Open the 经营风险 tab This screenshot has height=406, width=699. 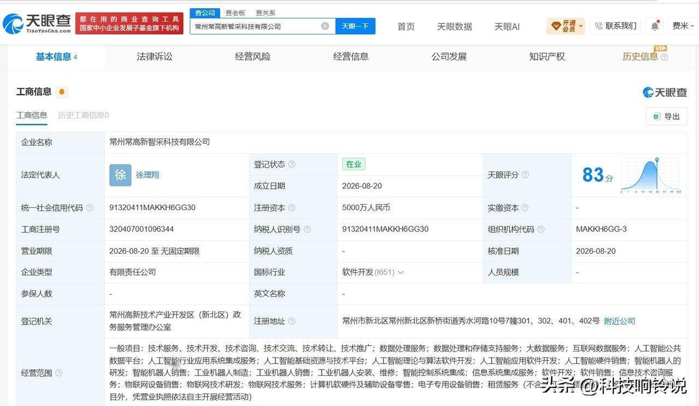pyautogui.click(x=253, y=57)
